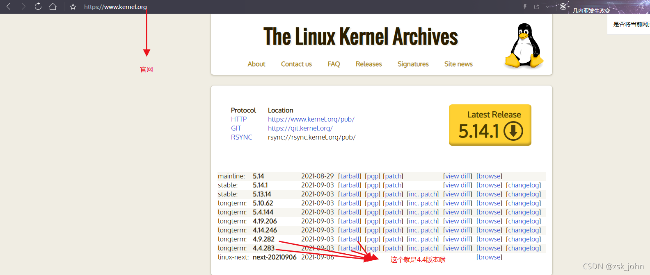Screen dimensions: 650x275
Task: Click the RSYNC protocol link
Action: coord(241,137)
